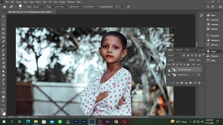Open the Color panel from side dock
Viewport: 223px width, 125px height.
[x=213, y=15]
